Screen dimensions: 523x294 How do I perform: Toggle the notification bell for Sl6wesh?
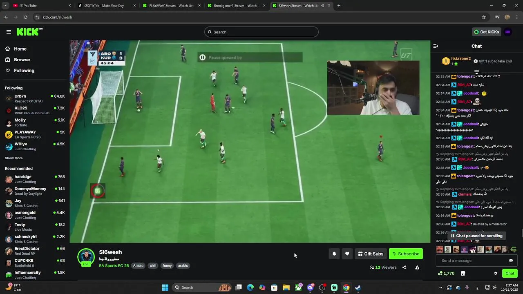pos(334,254)
